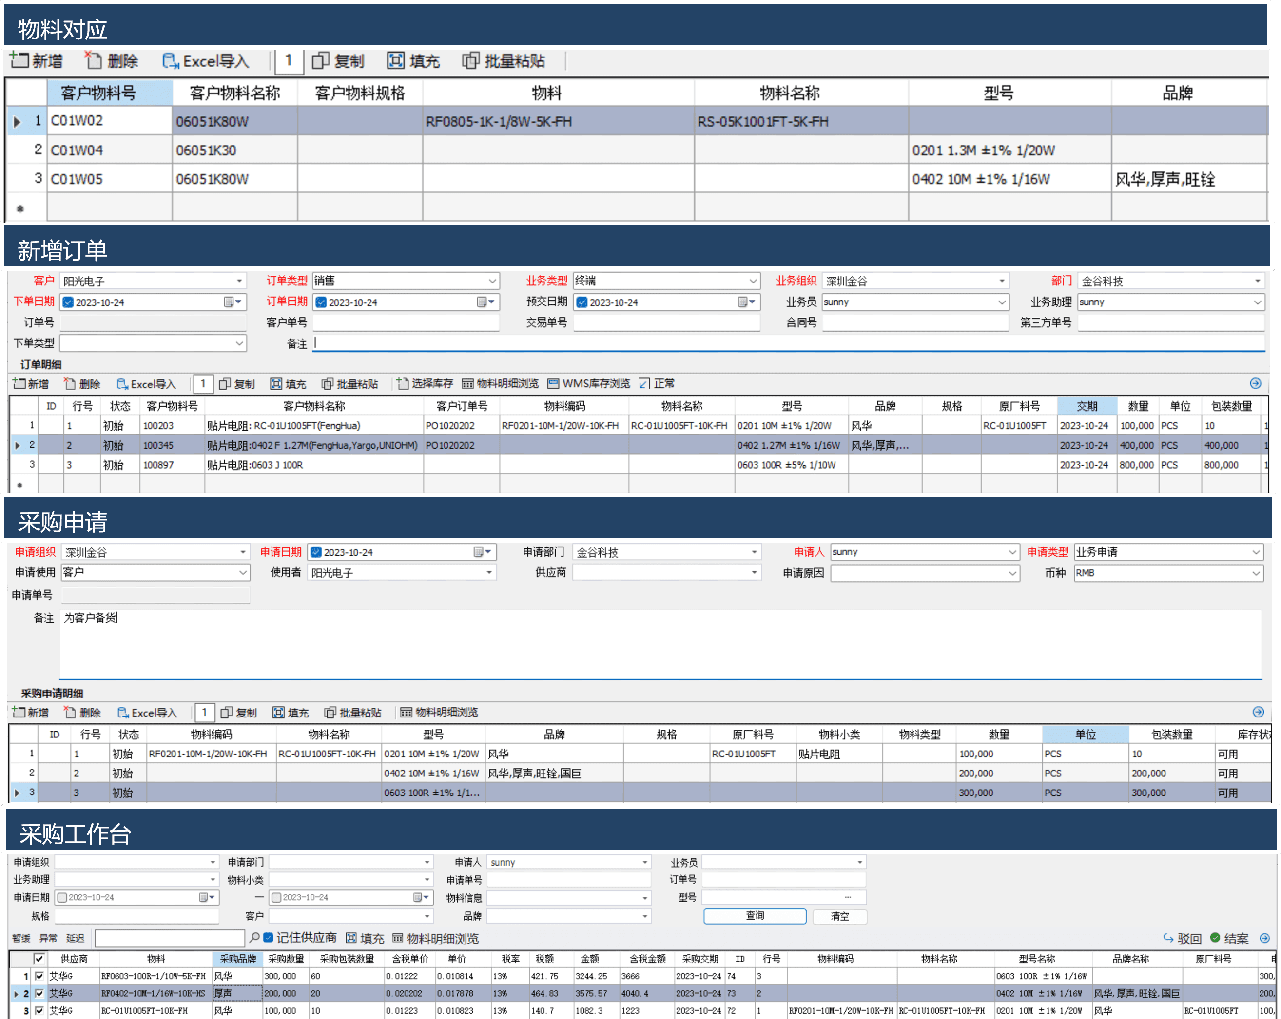Click 物料明细浏览 in 采购申请明细 toolbar
This screenshot has height=1019, width=1281.
point(439,712)
